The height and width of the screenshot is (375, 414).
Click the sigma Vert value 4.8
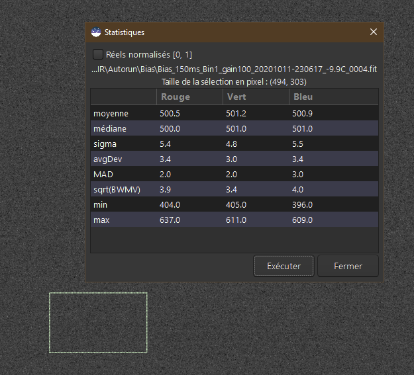click(231, 144)
